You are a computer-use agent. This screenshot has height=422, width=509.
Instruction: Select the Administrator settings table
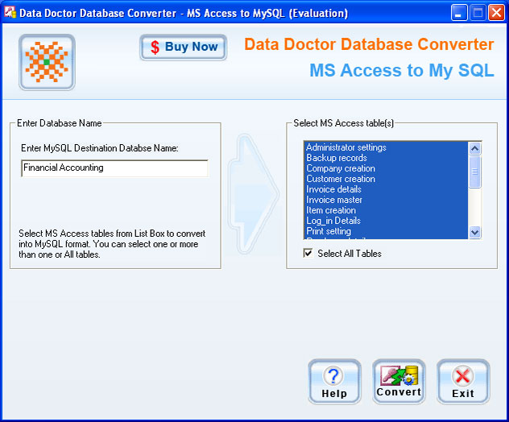point(387,147)
